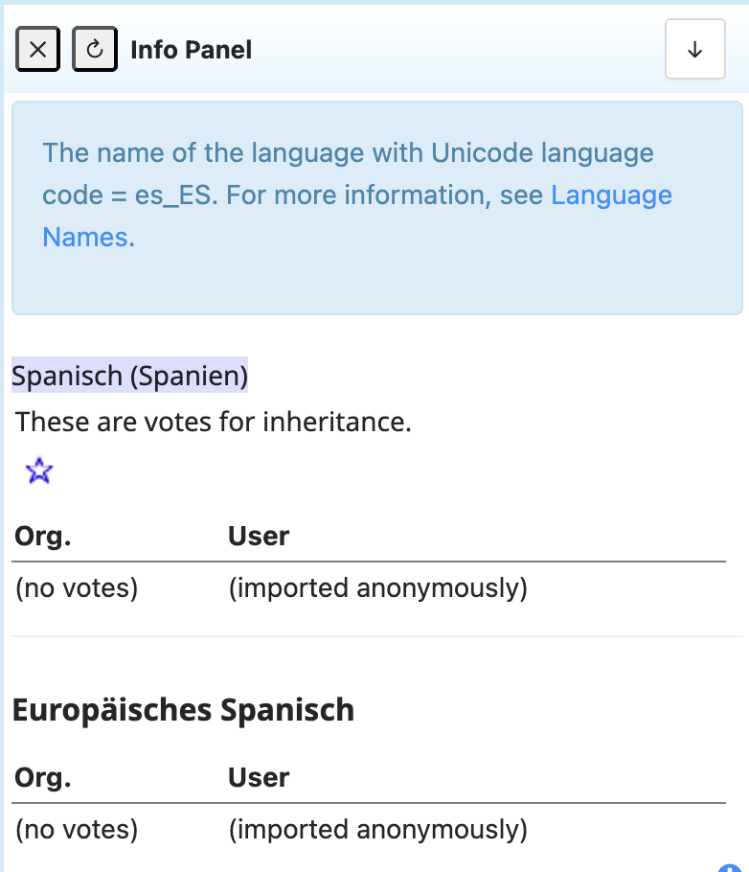This screenshot has height=872, width=749.
Task: Select the highlighted Spanisch (Spanien) entry
Action: click(x=129, y=376)
